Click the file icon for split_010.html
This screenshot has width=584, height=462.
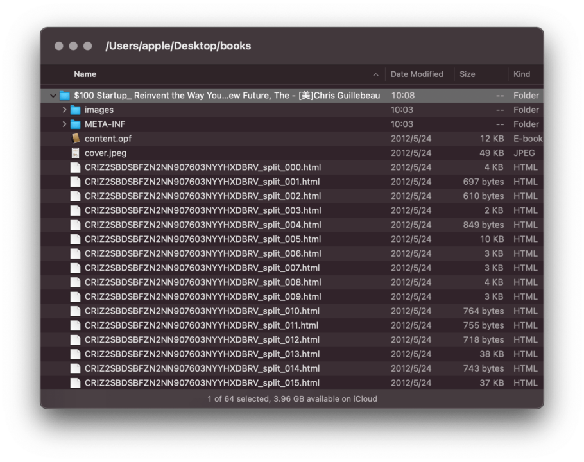(76, 311)
